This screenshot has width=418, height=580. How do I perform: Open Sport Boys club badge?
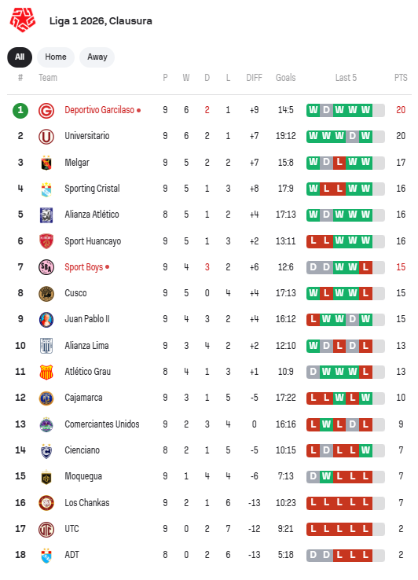(46, 267)
